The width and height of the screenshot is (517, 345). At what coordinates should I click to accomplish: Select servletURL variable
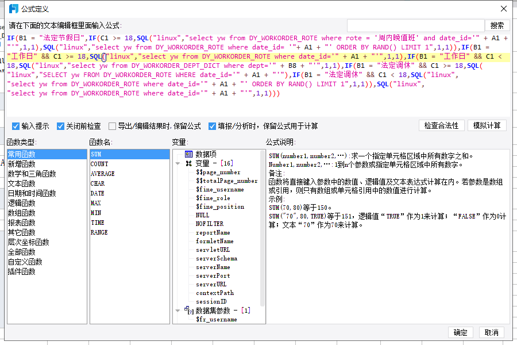213,250
